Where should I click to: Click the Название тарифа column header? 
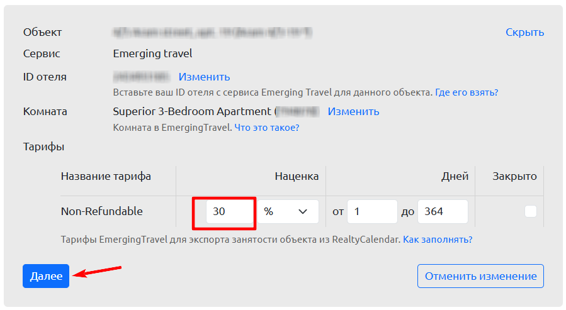tap(106, 176)
